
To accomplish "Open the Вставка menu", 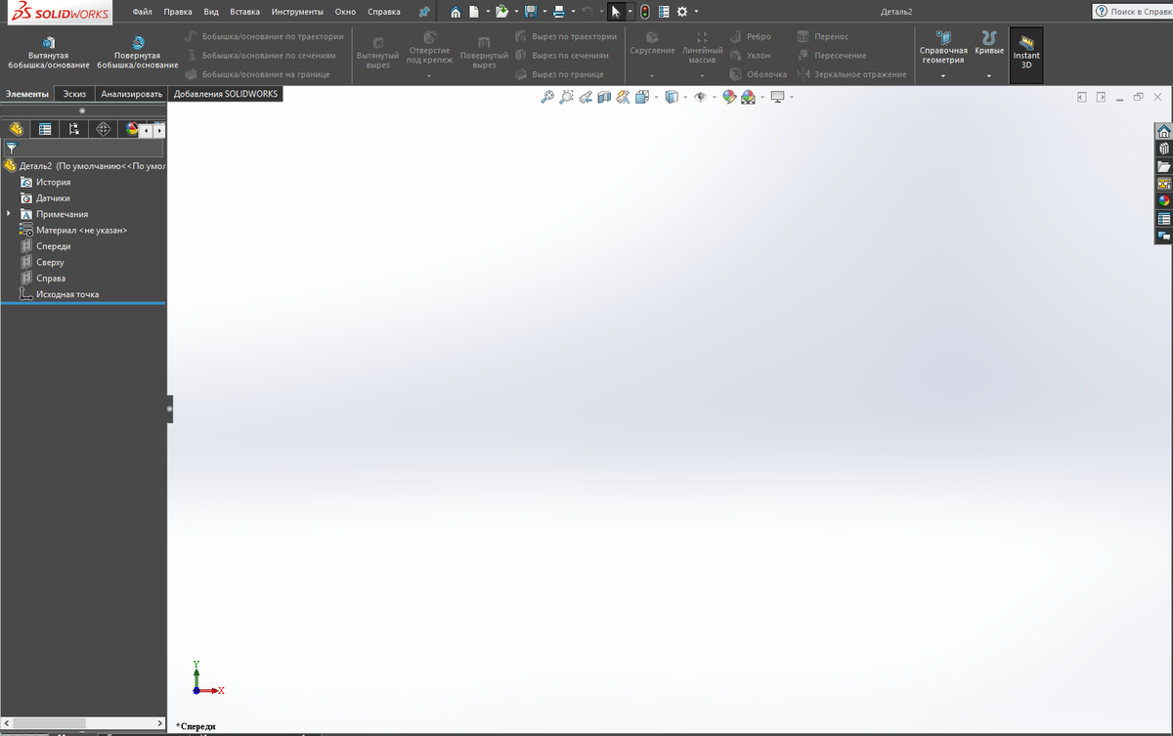I will point(245,12).
